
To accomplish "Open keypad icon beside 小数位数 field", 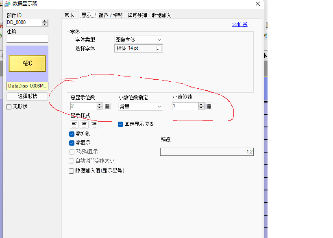I will point(209,106).
